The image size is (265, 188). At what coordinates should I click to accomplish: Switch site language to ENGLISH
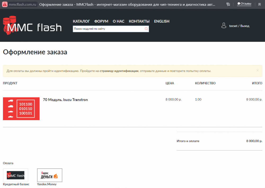[x=162, y=21]
